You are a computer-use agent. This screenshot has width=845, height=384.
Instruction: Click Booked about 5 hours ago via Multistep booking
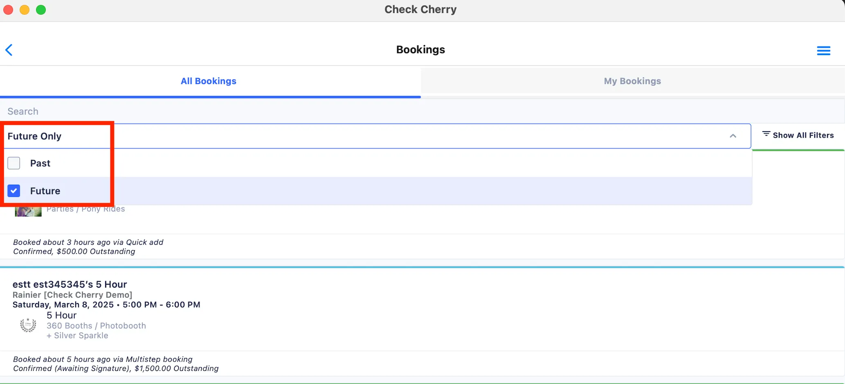pyautogui.click(x=103, y=359)
